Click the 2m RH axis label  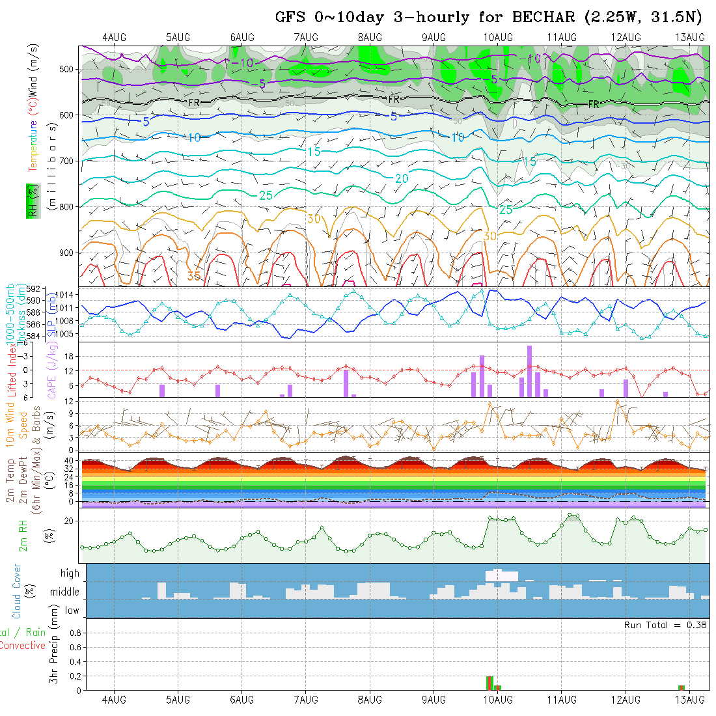pos(22,535)
